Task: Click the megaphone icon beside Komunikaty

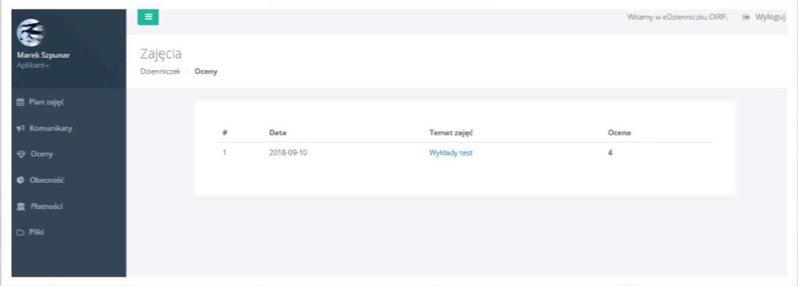Action: [x=21, y=128]
